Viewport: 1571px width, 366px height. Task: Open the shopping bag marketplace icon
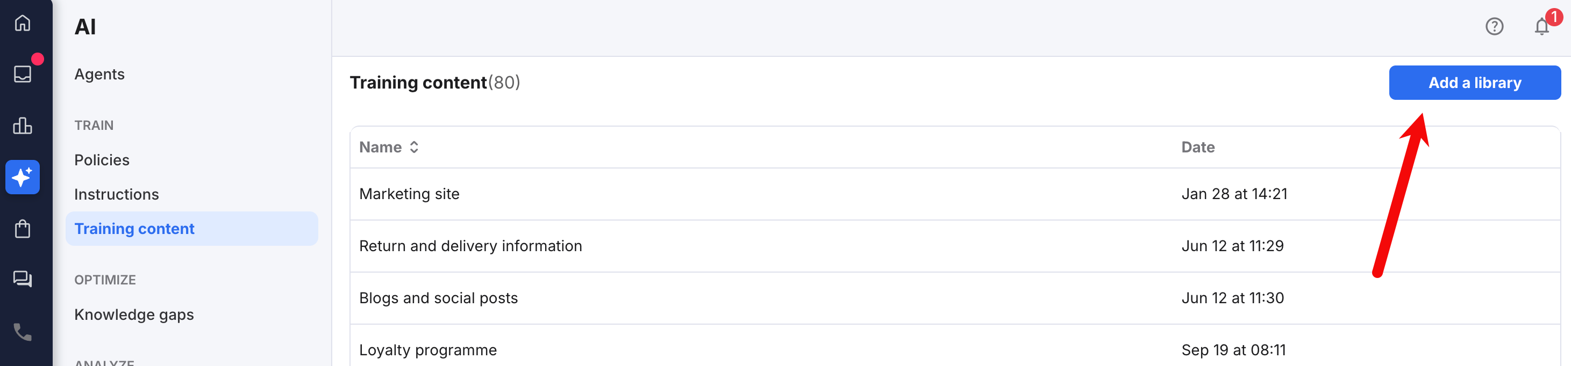tap(22, 229)
